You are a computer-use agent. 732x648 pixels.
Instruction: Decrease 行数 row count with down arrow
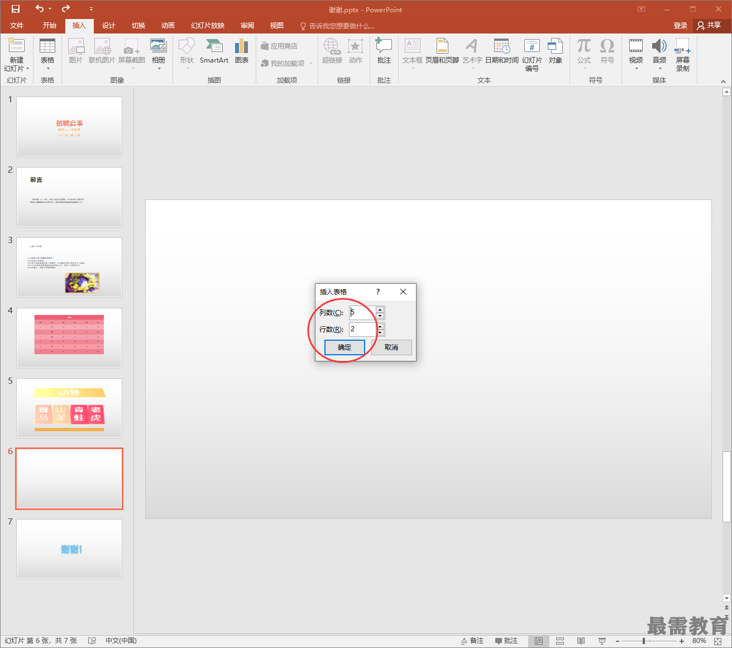pyautogui.click(x=380, y=333)
